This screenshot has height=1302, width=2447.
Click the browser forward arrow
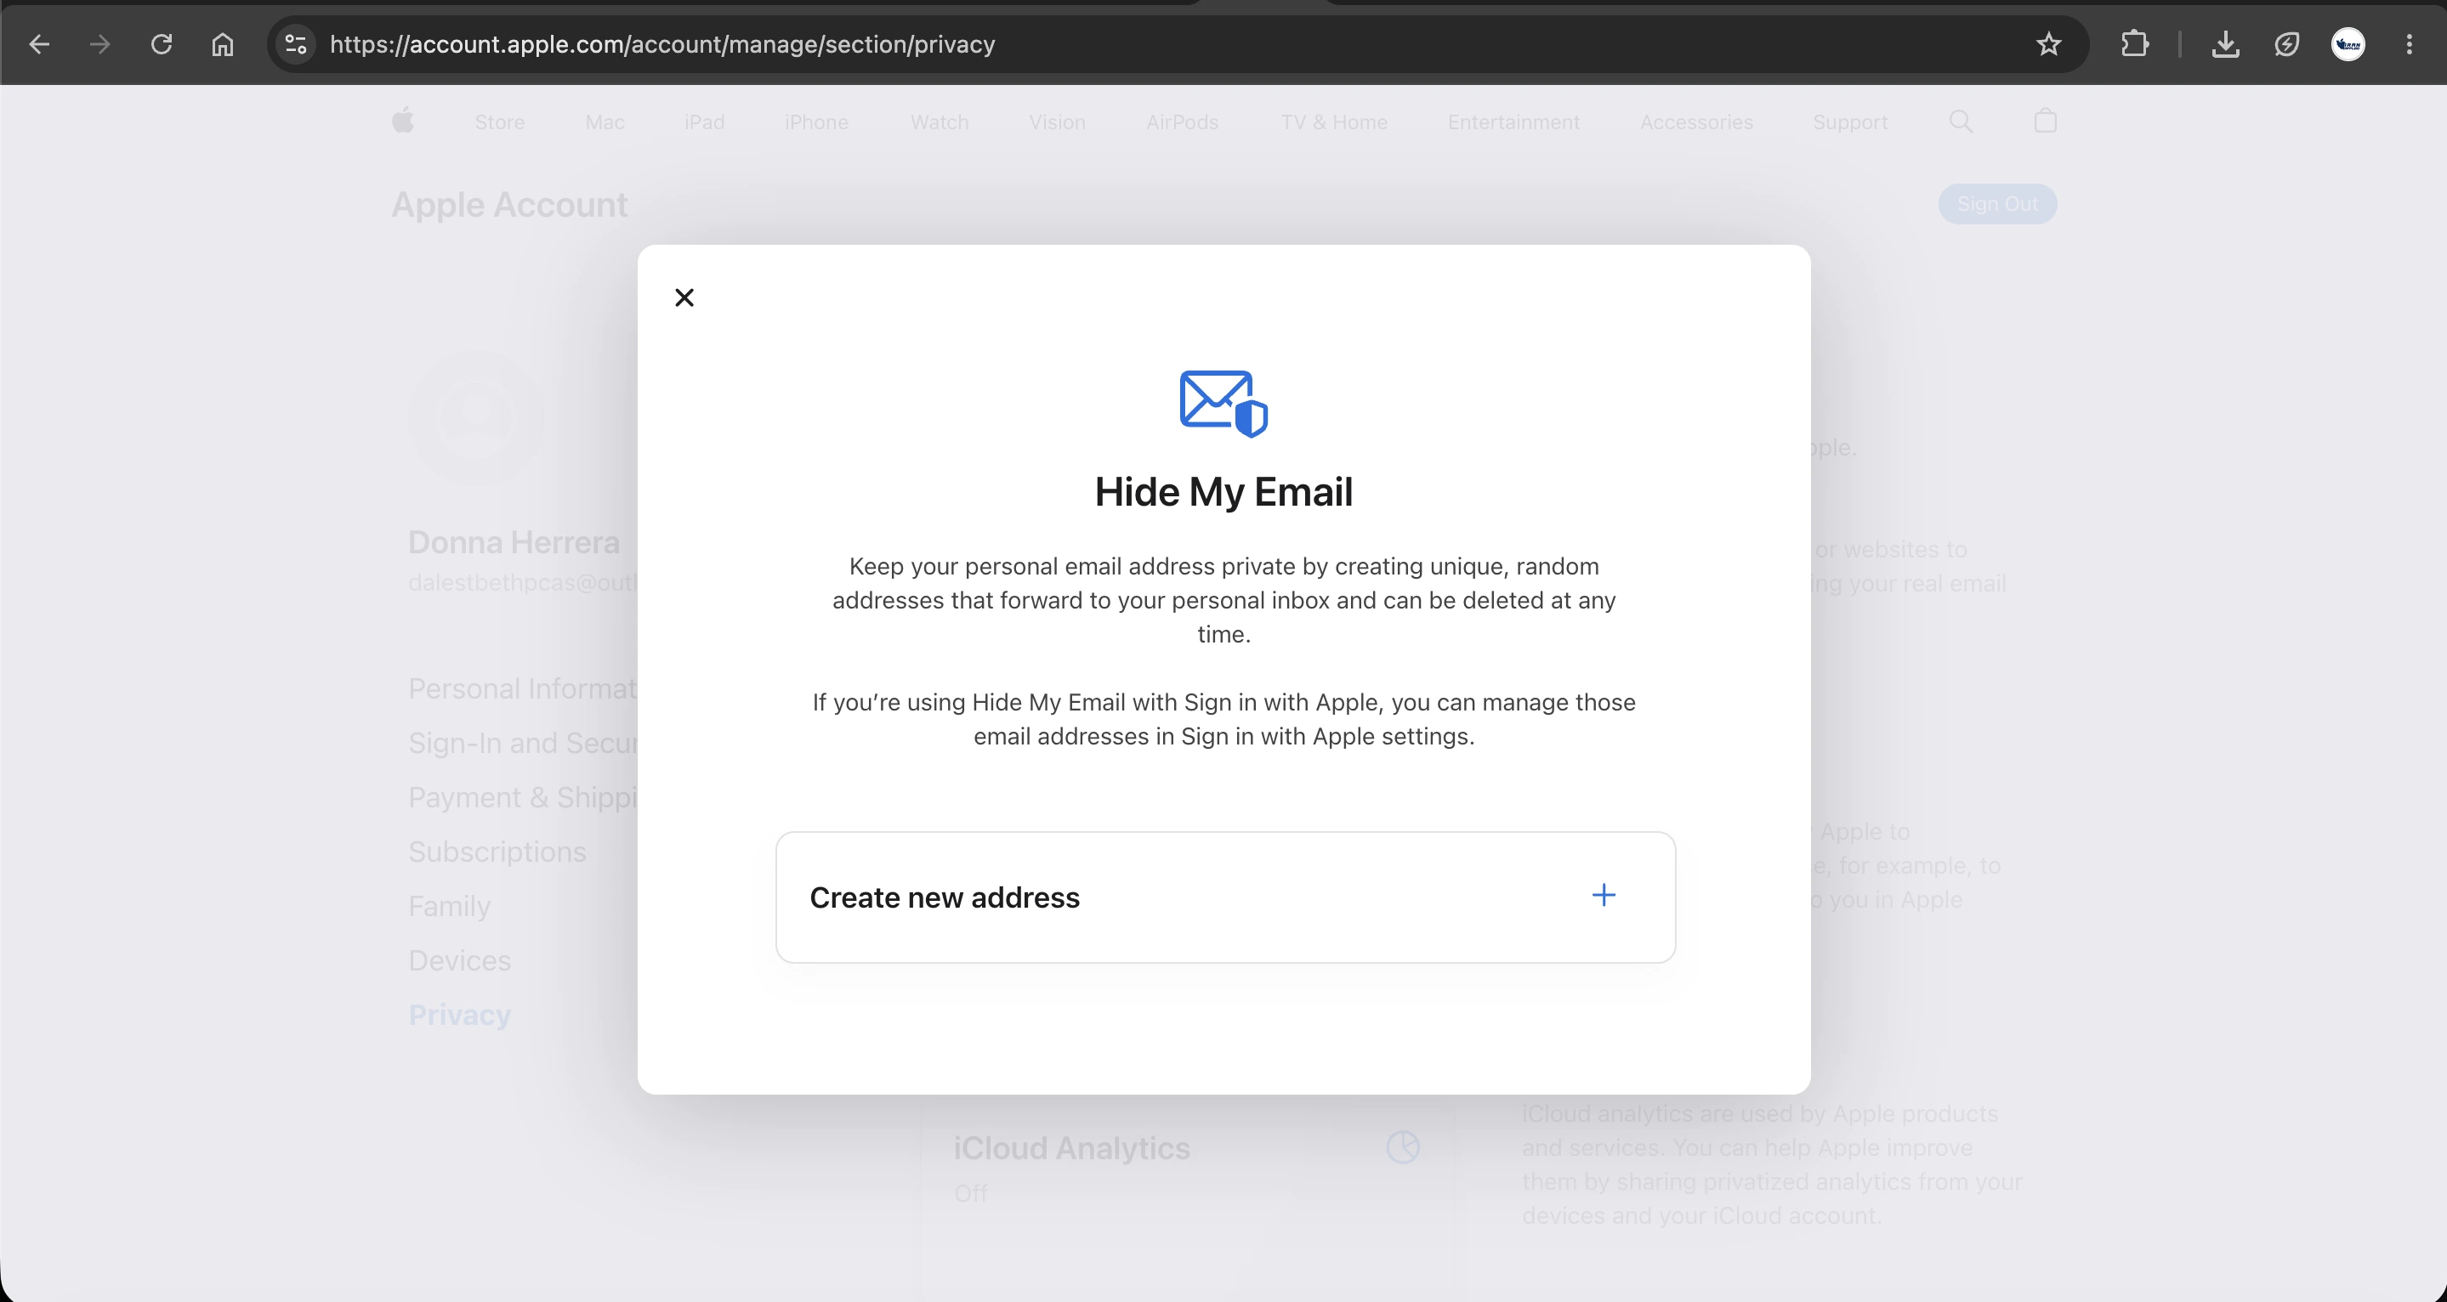pos(99,43)
